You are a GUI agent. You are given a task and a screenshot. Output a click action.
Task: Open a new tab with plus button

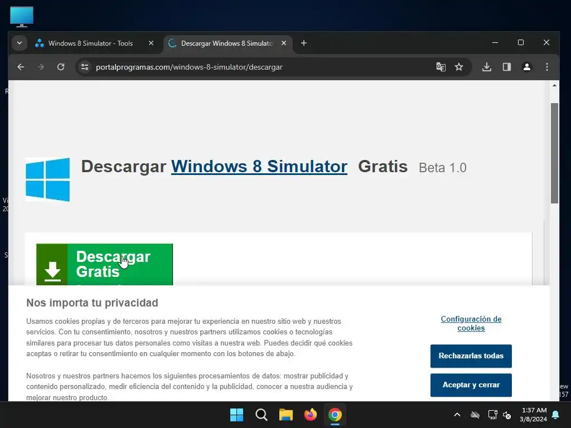pos(304,43)
